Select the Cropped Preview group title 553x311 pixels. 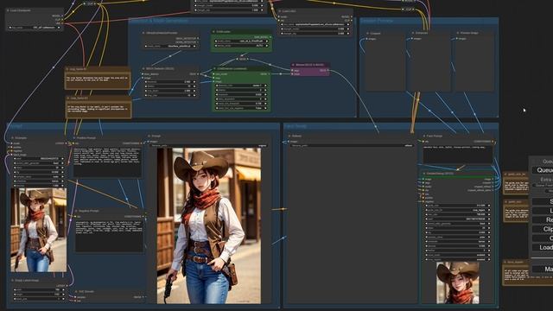[x=377, y=21]
